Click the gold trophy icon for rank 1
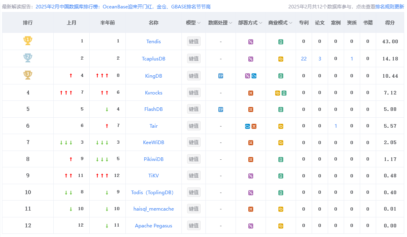 [28, 41]
